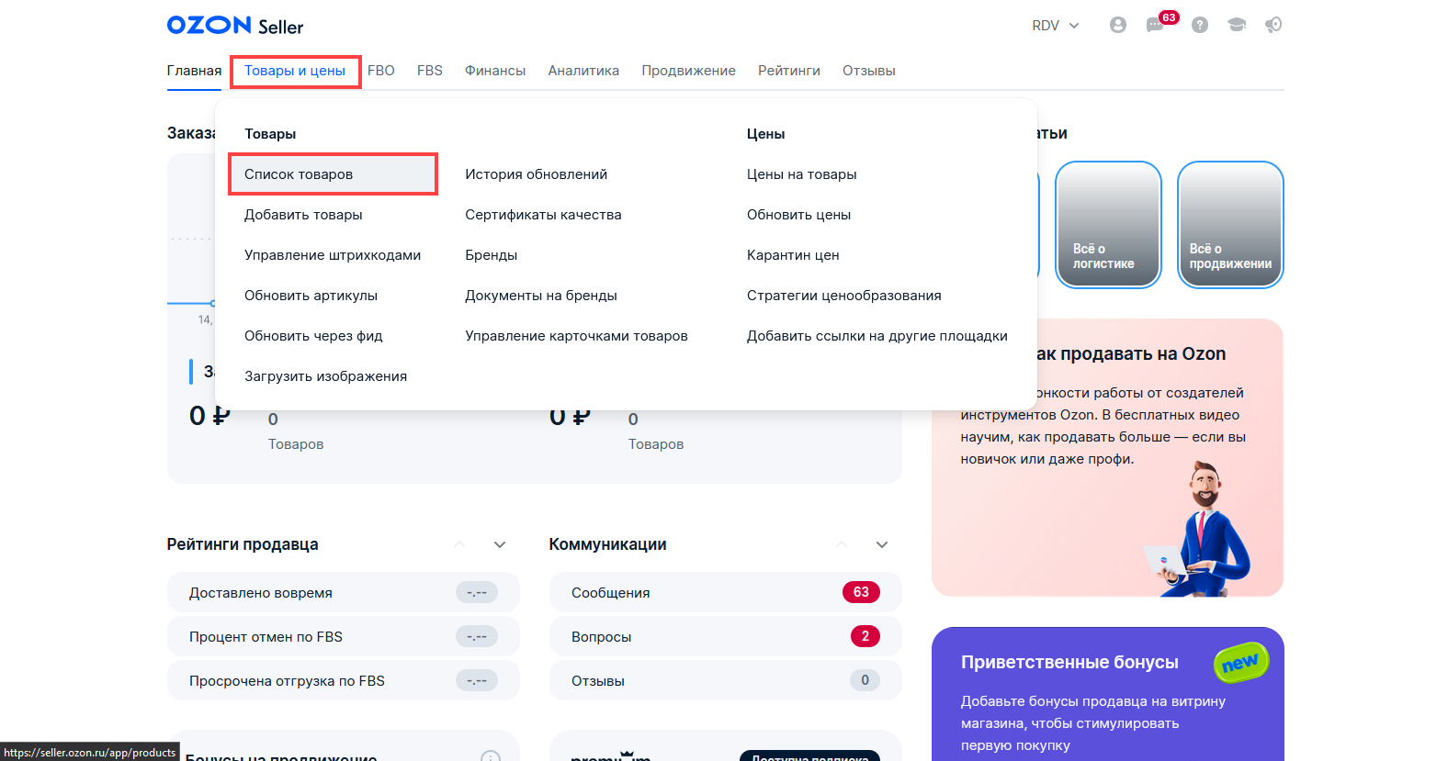Open Управление карточками товаров
1448x761 pixels.
coord(576,336)
